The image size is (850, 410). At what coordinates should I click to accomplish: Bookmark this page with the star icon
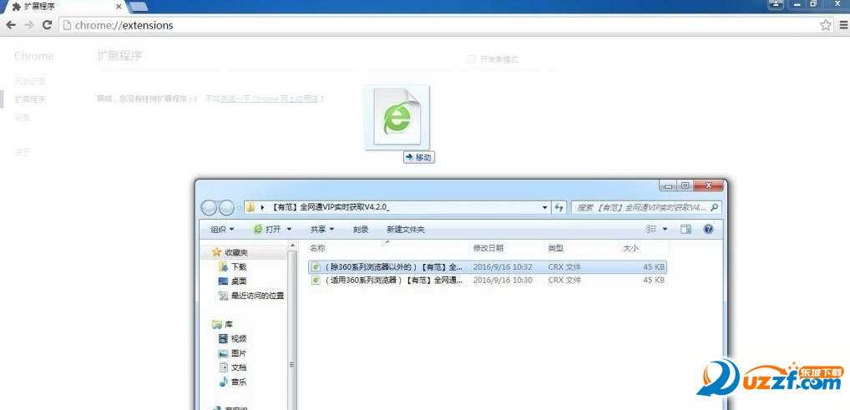pyautogui.click(x=825, y=25)
